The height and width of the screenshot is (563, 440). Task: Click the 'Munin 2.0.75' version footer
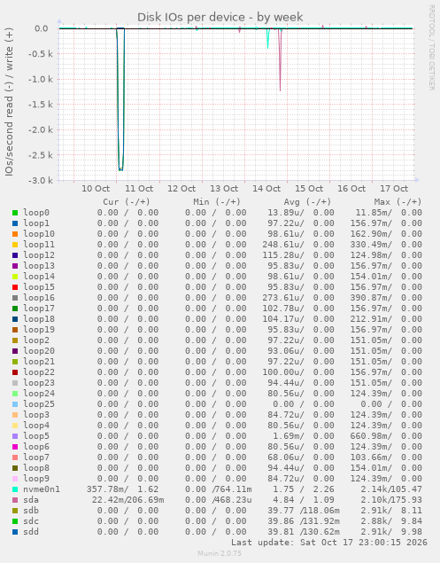(220, 553)
